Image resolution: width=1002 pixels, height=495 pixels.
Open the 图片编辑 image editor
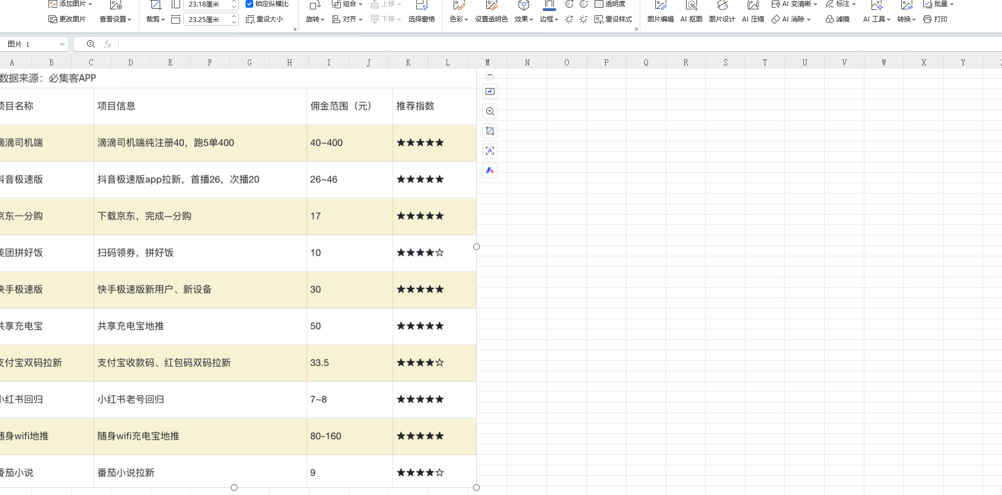point(660,11)
